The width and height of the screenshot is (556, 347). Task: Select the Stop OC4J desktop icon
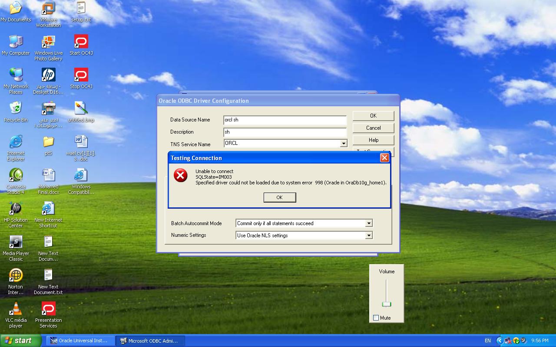[81, 75]
